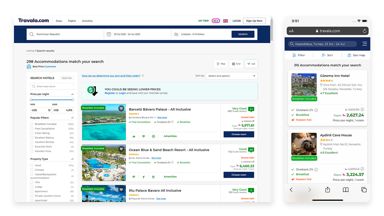Image resolution: width=384 pixels, height=216 pixels.
Task: Click the Enter hotel name field
Action: (52, 86)
